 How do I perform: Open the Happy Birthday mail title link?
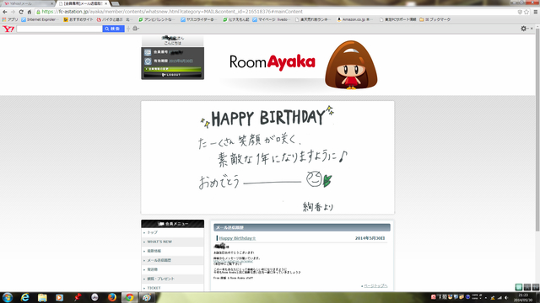(237, 238)
